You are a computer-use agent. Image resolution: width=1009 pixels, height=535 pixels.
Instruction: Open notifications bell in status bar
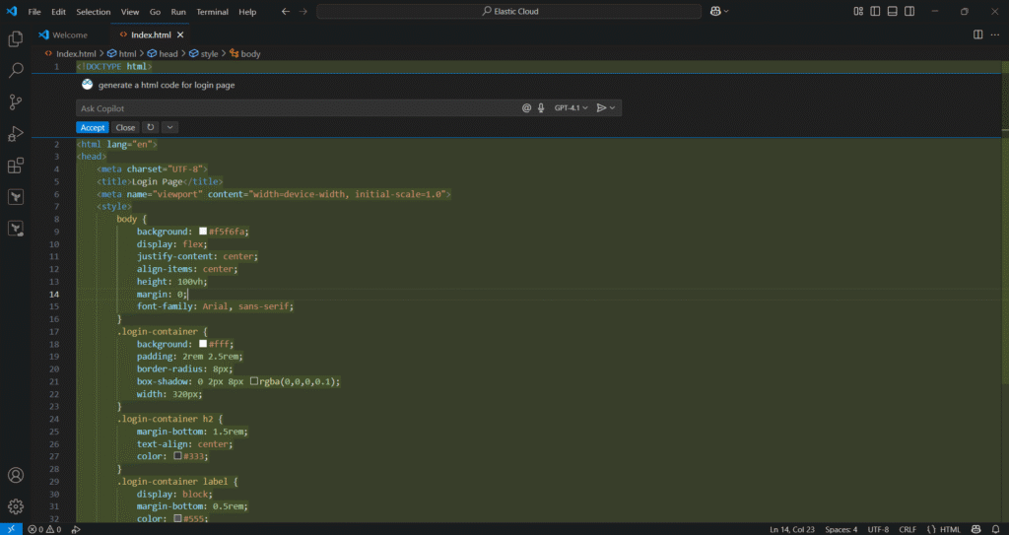[995, 529]
